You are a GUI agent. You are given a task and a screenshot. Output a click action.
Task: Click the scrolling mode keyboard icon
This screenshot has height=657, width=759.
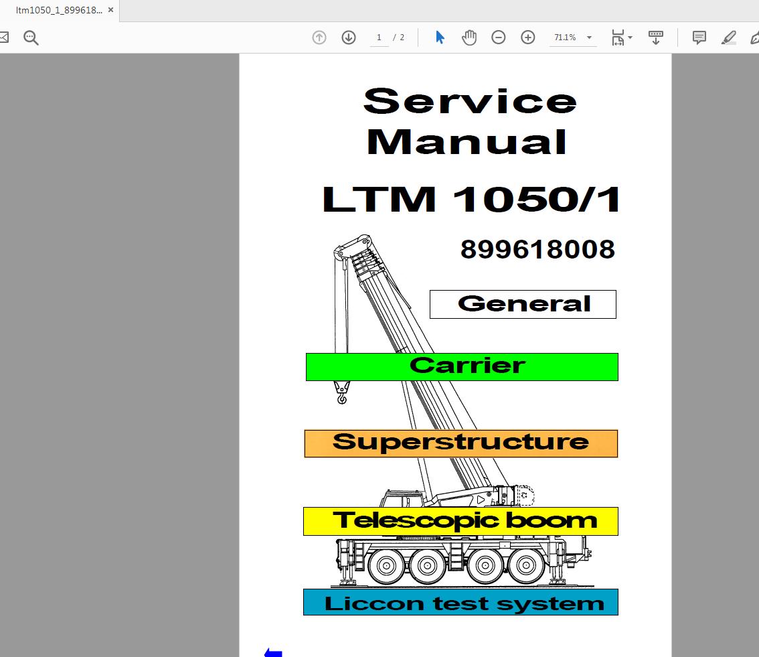656,38
